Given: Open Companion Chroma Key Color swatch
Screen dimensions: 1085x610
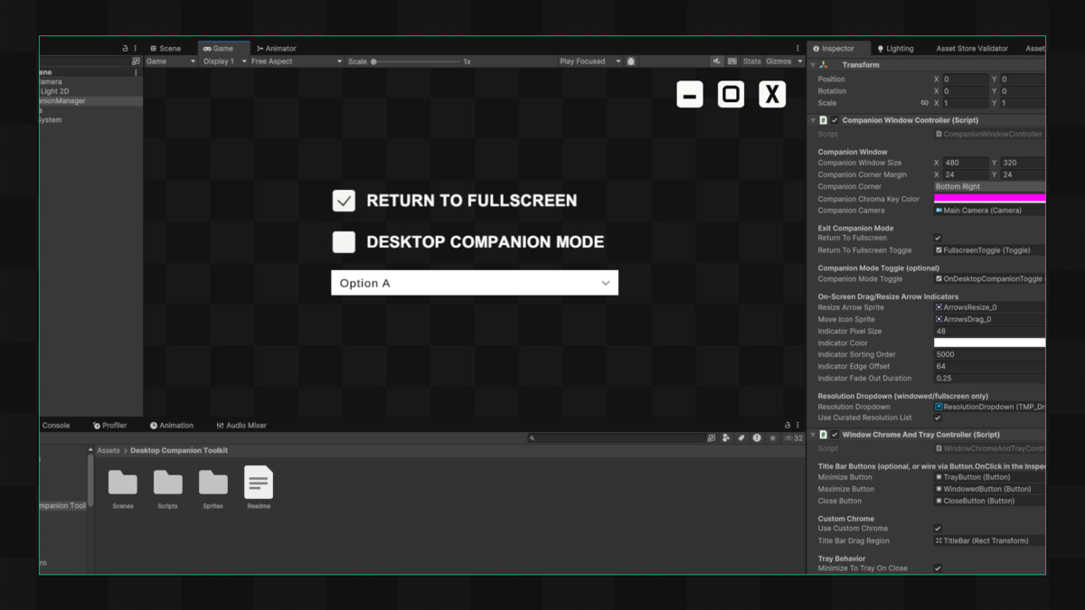Looking at the screenshot, I should [989, 199].
